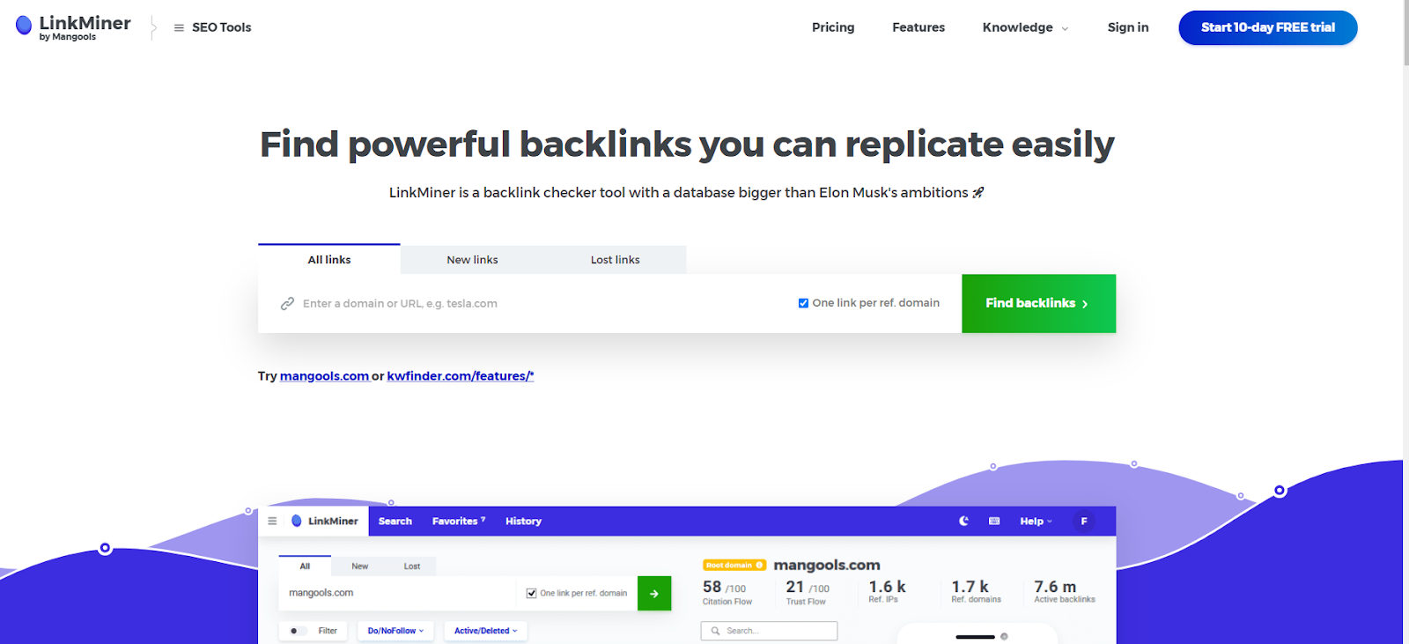Select Search tab in app preview
Screen dimensions: 1409x644
395,521
